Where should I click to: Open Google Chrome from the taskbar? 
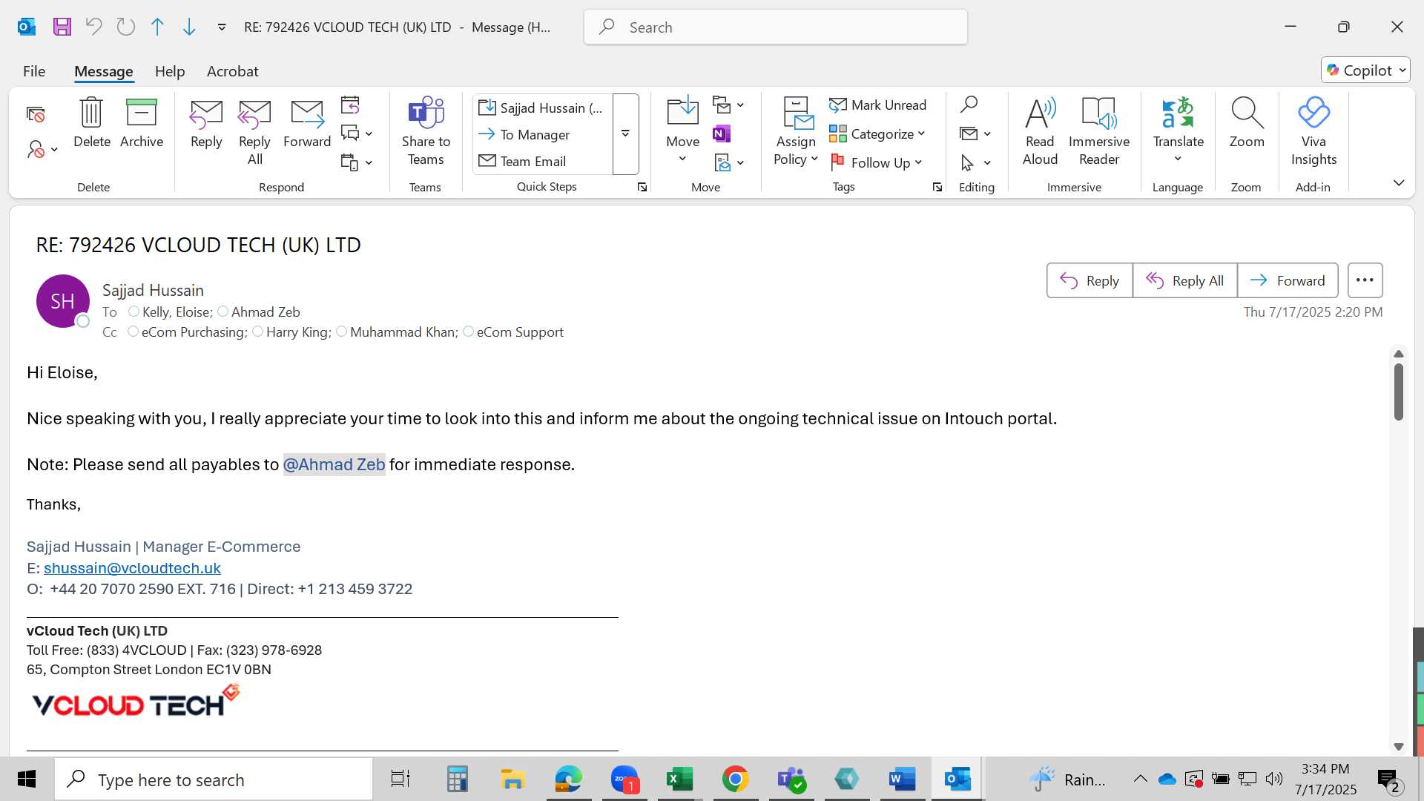click(x=735, y=779)
